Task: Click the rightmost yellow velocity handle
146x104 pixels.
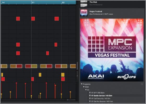Action: click(71, 92)
